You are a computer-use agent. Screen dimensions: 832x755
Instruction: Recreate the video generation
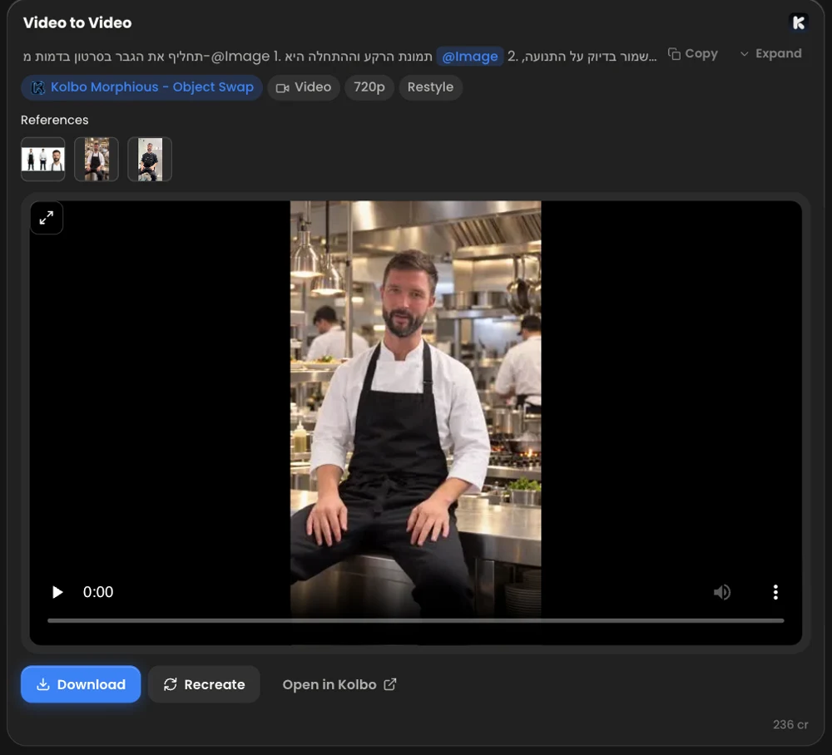pos(205,684)
